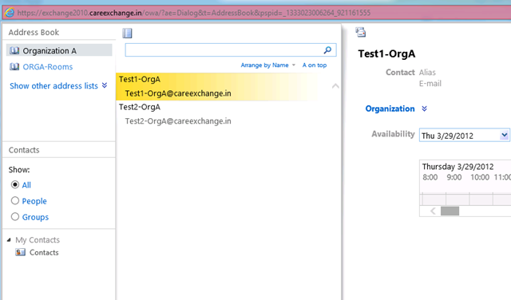
Task: Click Show other address lists link
Action: [53, 85]
